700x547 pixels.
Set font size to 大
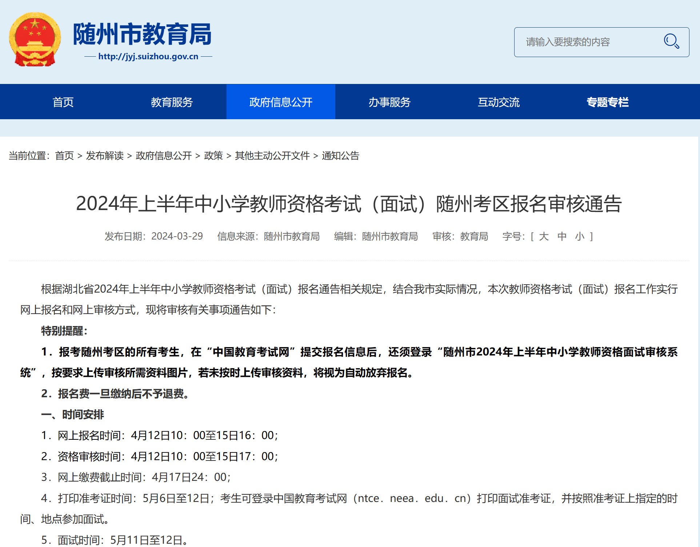pyautogui.click(x=544, y=237)
